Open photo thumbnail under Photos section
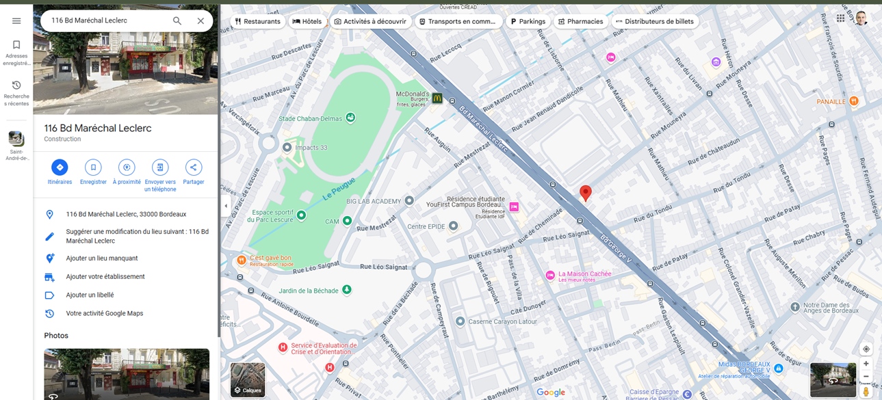 click(127, 374)
